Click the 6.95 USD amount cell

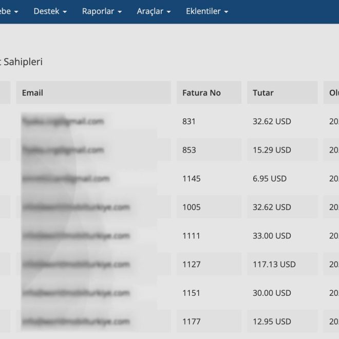click(270, 179)
